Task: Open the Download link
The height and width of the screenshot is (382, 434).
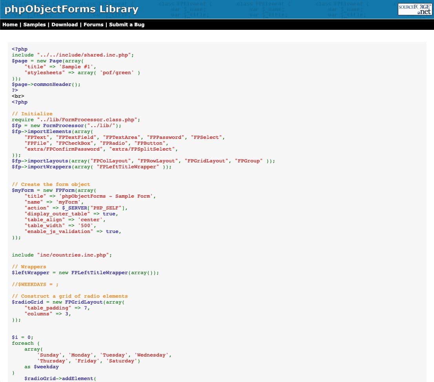Action: (x=64, y=25)
